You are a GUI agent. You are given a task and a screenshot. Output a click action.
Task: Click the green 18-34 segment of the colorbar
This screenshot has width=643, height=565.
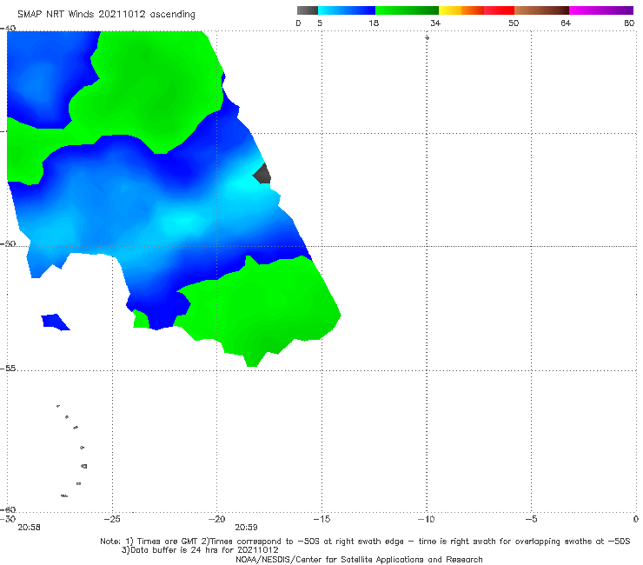click(407, 10)
